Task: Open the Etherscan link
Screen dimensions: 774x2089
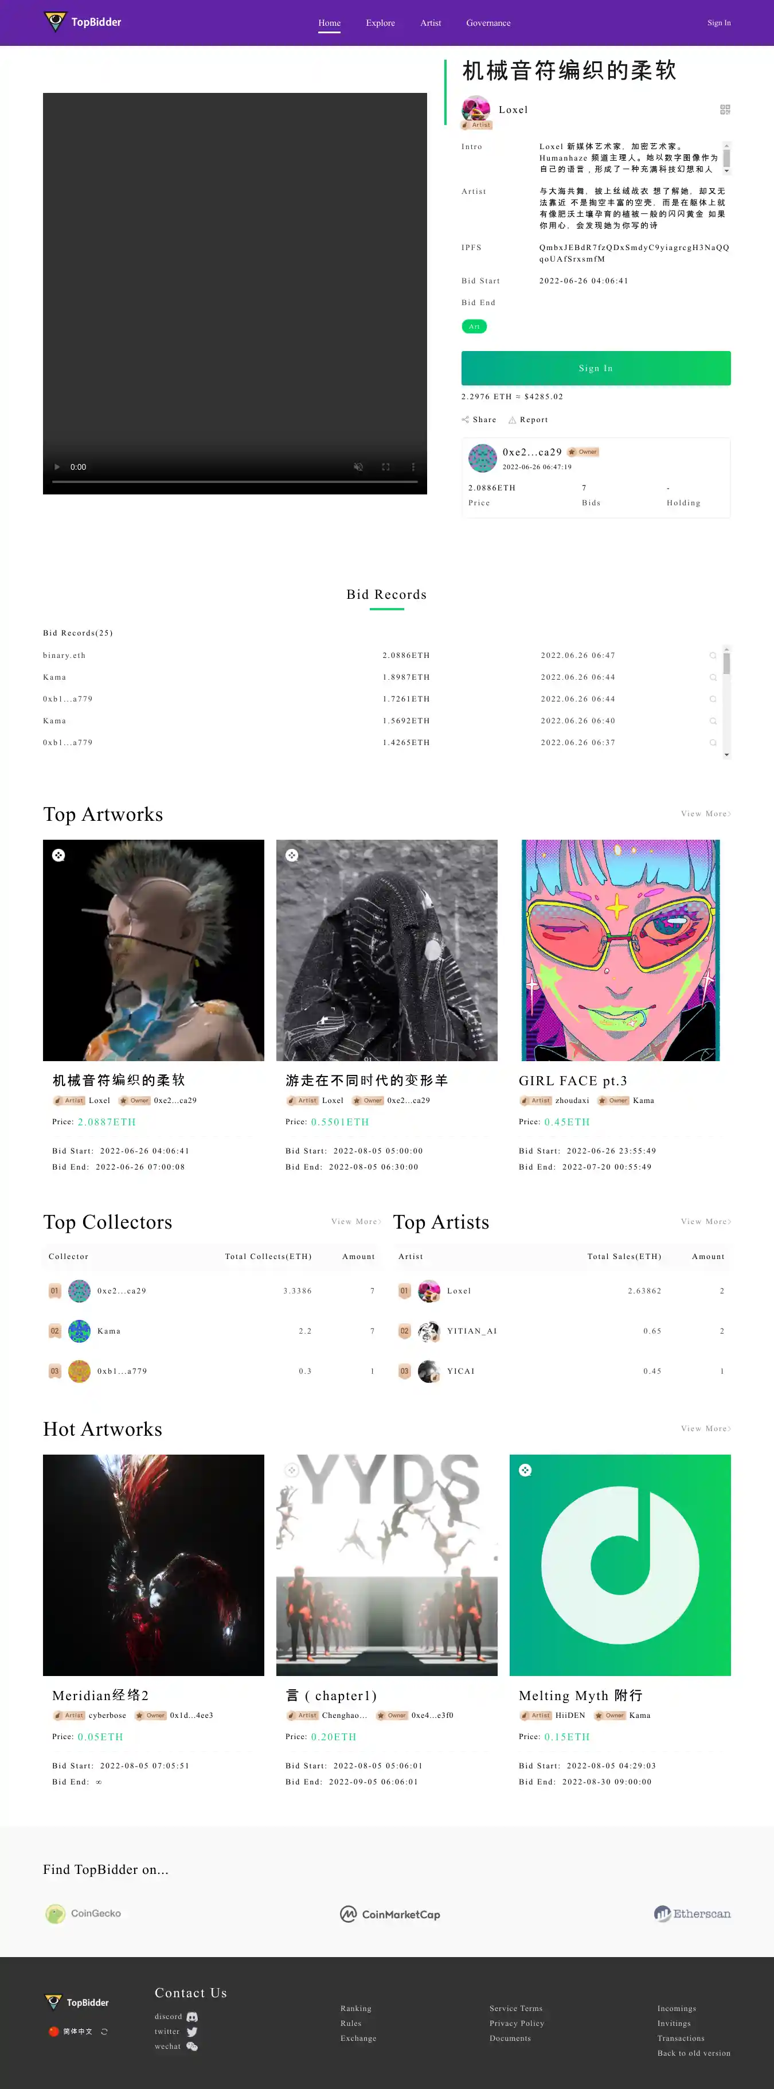Action: [692, 1914]
